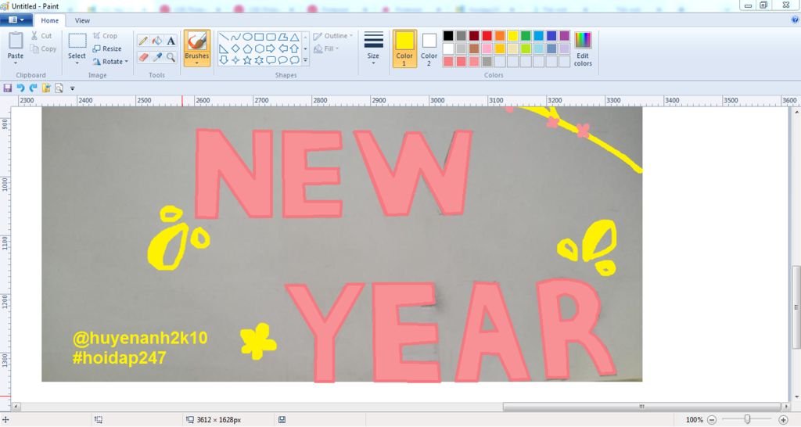Screen dimensions: 801x427
Task: Switch to the Home ribbon tab
Action: [x=49, y=20]
